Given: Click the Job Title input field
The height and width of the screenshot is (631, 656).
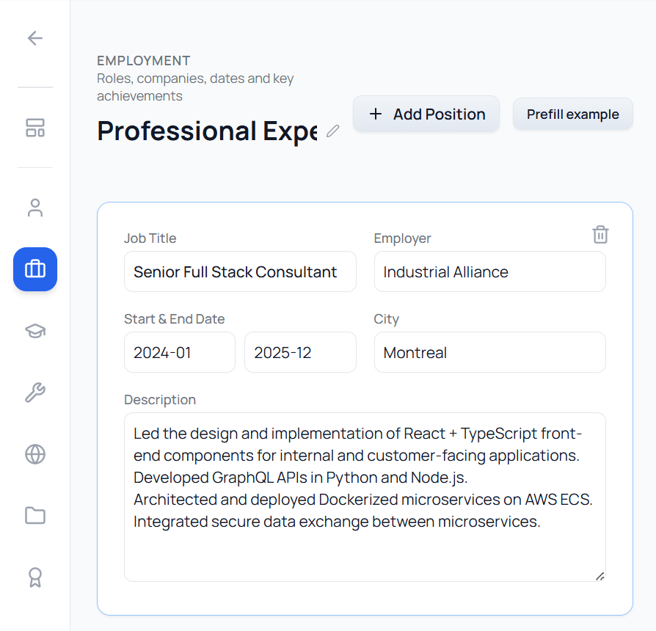Looking at the screenshot, I should tap(240, 272).
